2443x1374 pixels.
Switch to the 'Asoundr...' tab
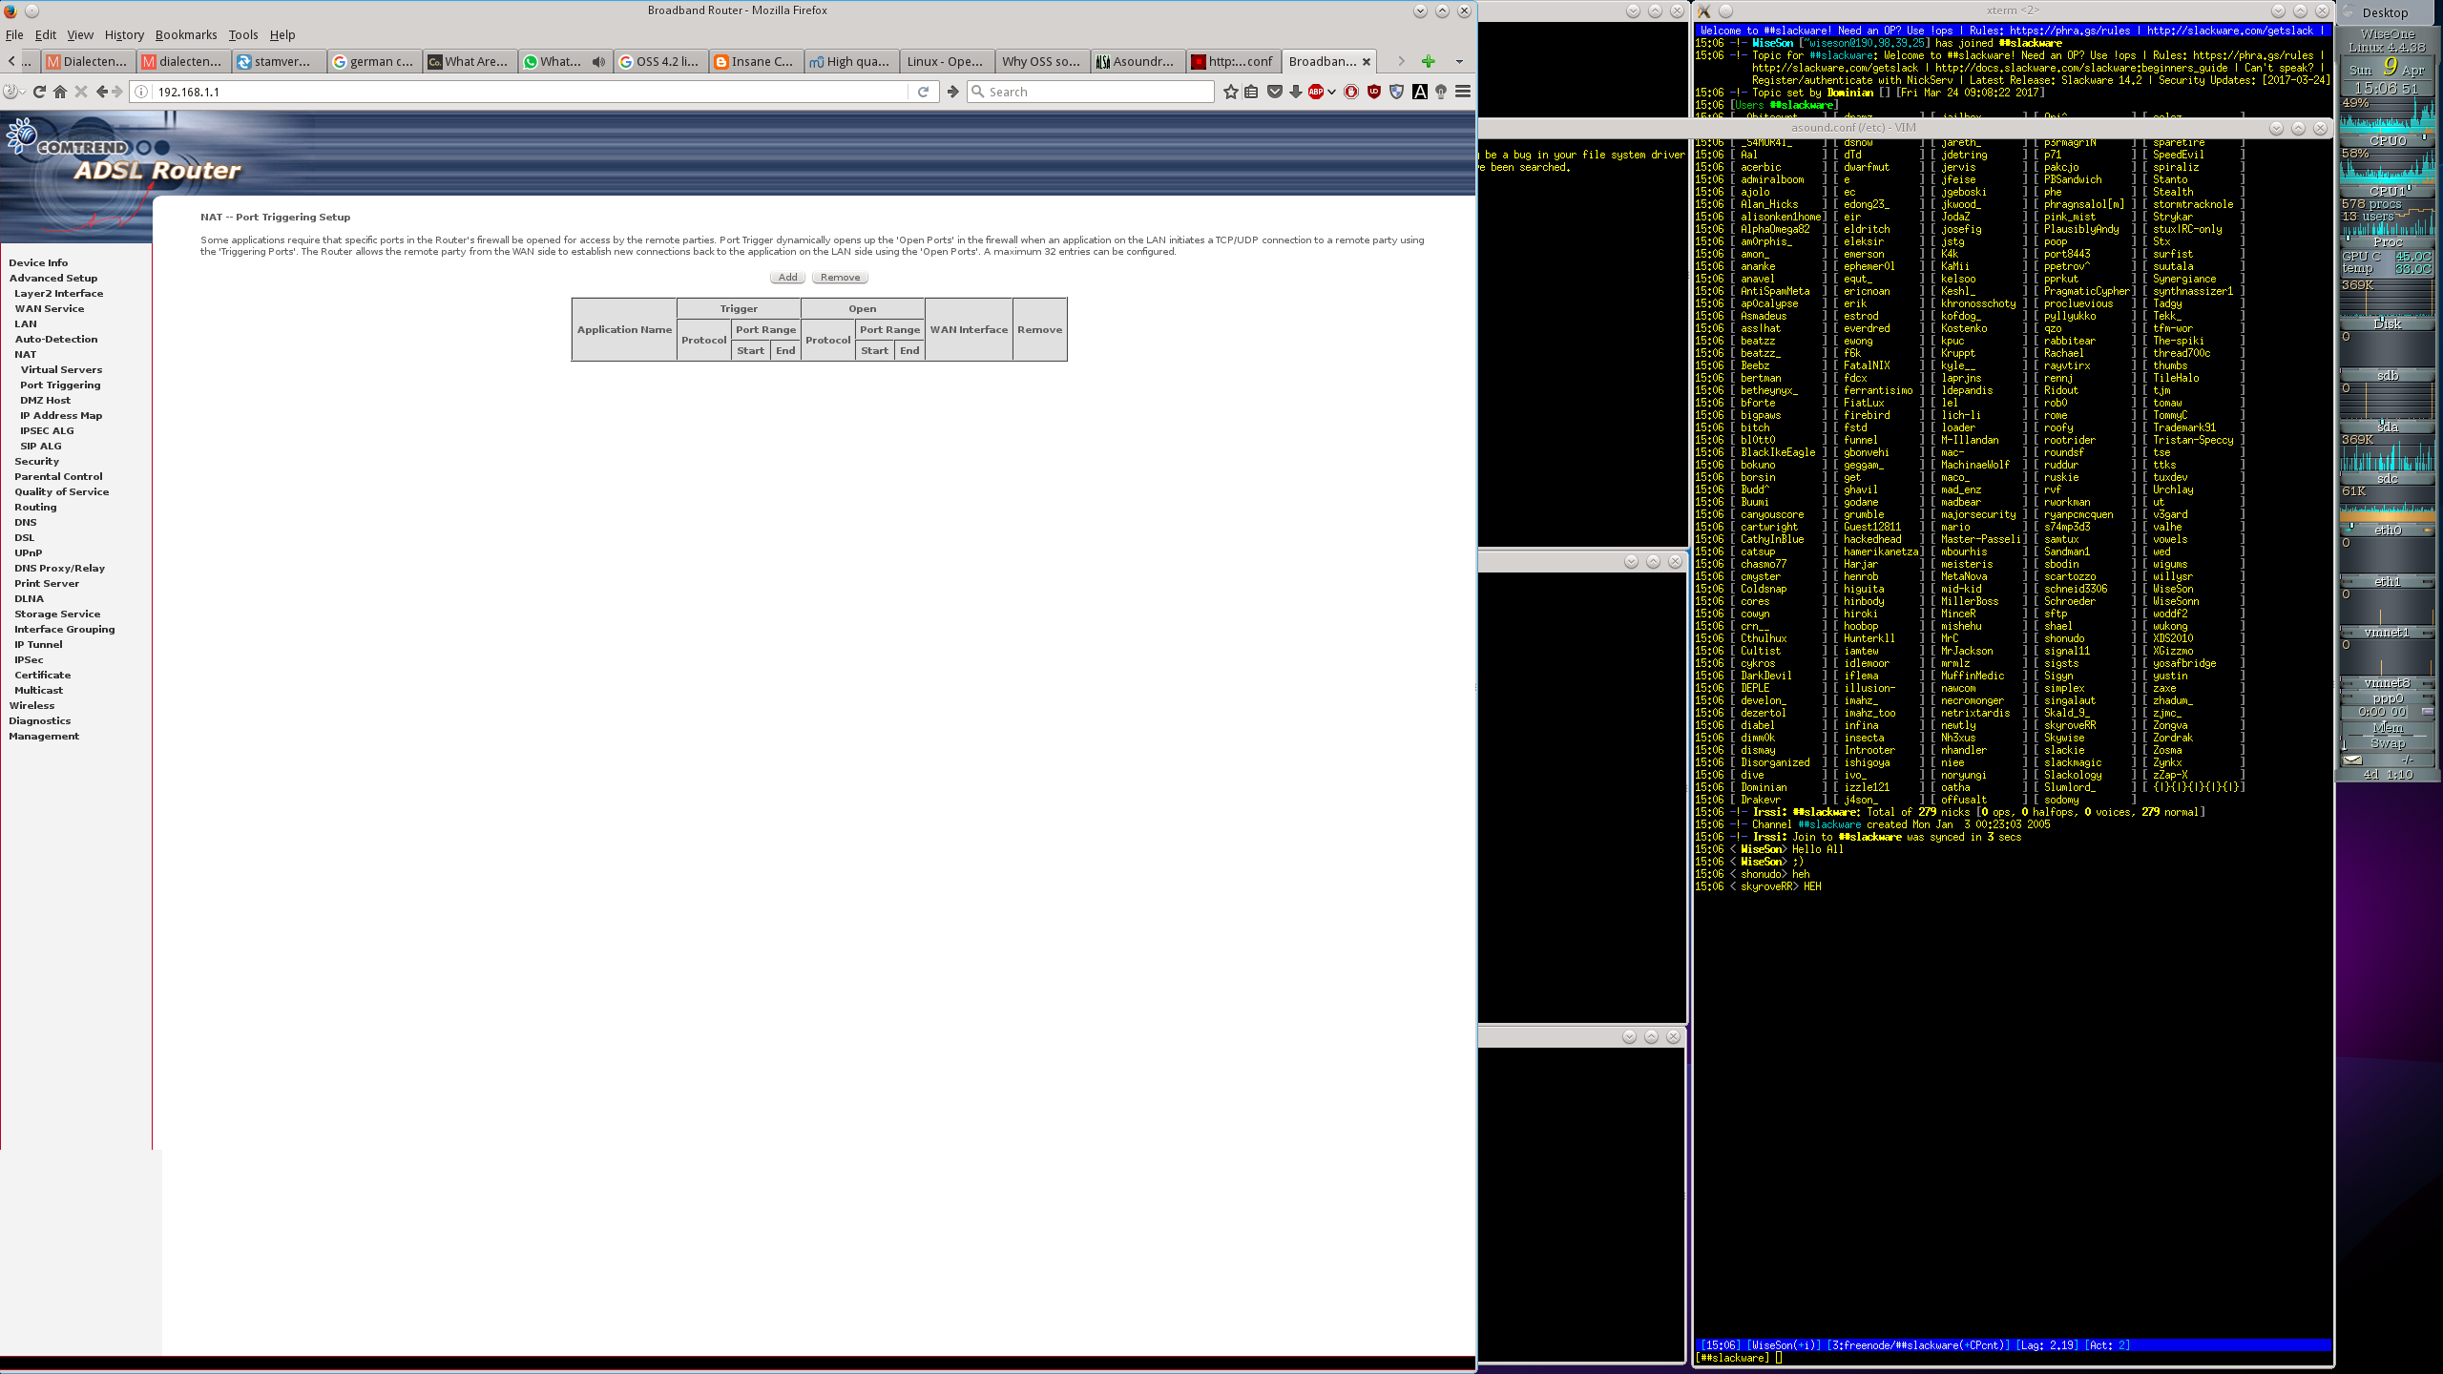(x=1138, y=61)
